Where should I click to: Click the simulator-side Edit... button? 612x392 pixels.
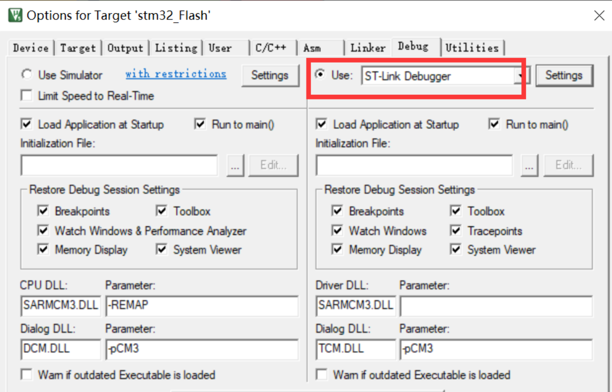[273, 165]
